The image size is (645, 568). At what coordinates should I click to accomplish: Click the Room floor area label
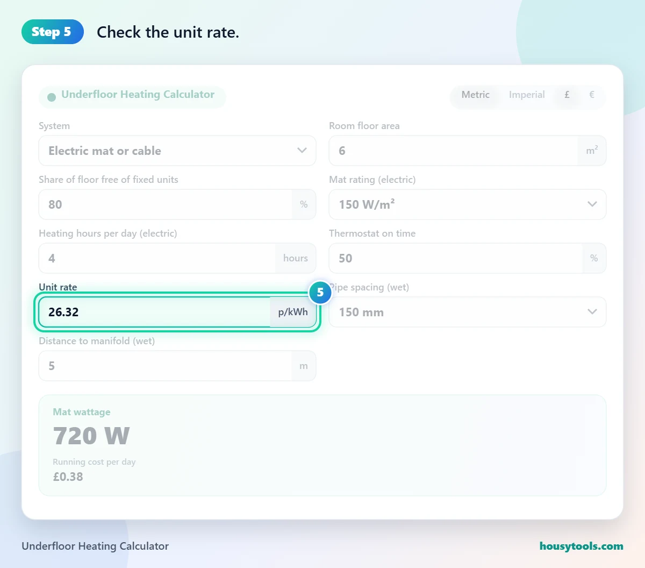coord(364,126)
